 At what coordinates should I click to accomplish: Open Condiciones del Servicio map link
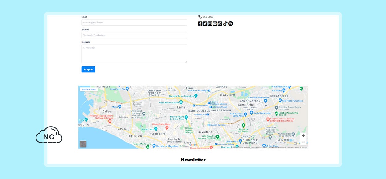(x=277, y=148)
